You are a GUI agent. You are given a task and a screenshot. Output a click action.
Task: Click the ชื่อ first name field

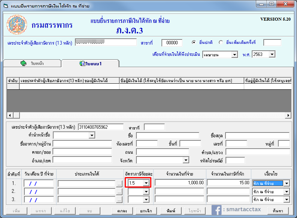(x=168, y=136)
